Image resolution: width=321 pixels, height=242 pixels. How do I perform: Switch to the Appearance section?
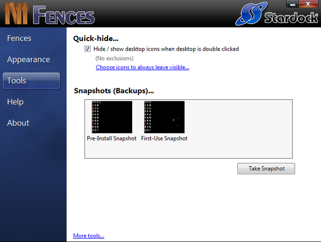click(28, 59)
